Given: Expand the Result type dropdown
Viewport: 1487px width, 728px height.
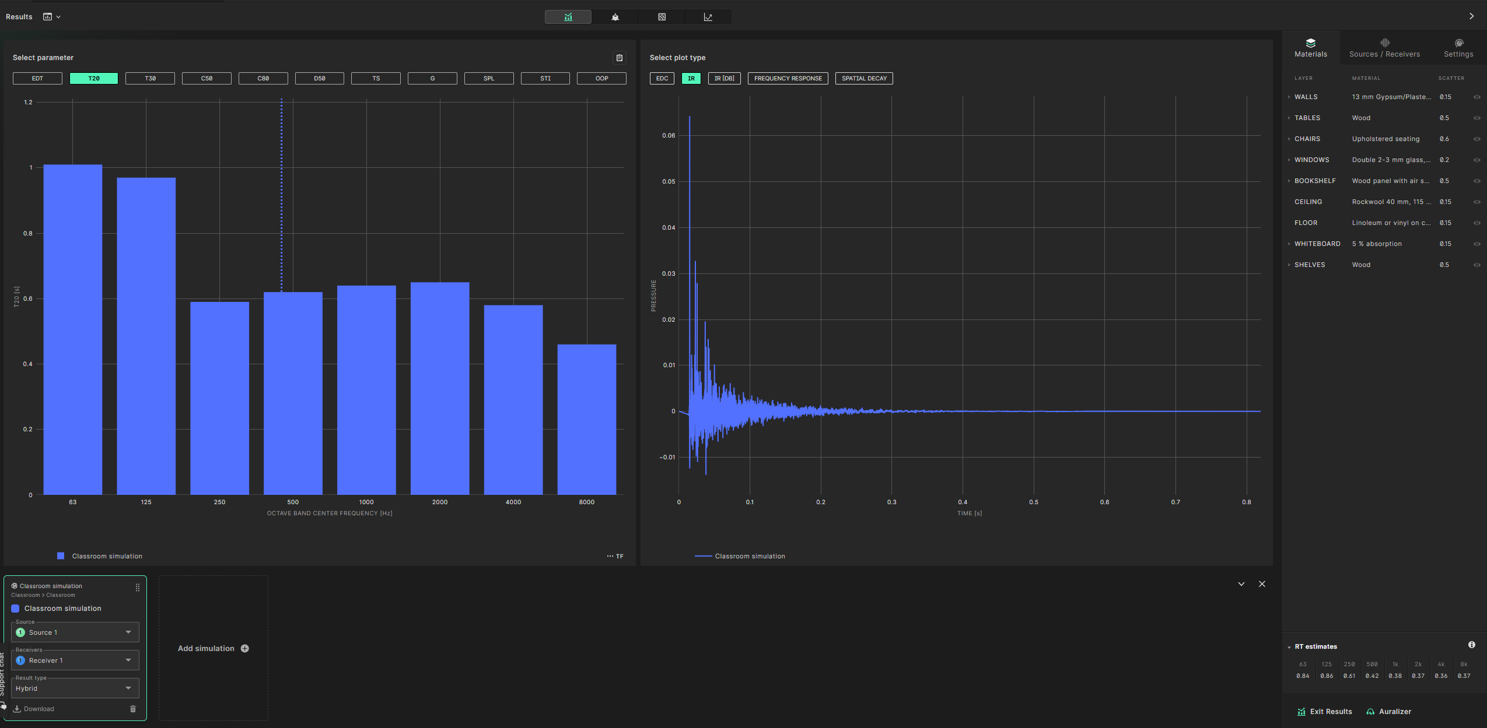Looking at the screenshot, I should [128, 688].
